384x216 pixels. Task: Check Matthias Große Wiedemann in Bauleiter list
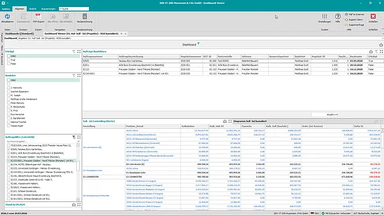click(9, 99)
